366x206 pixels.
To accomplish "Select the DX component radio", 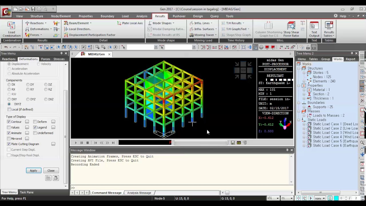I will click(x=9, y=84).
